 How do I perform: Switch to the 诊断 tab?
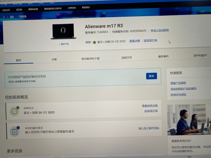[x=54, y=59]
